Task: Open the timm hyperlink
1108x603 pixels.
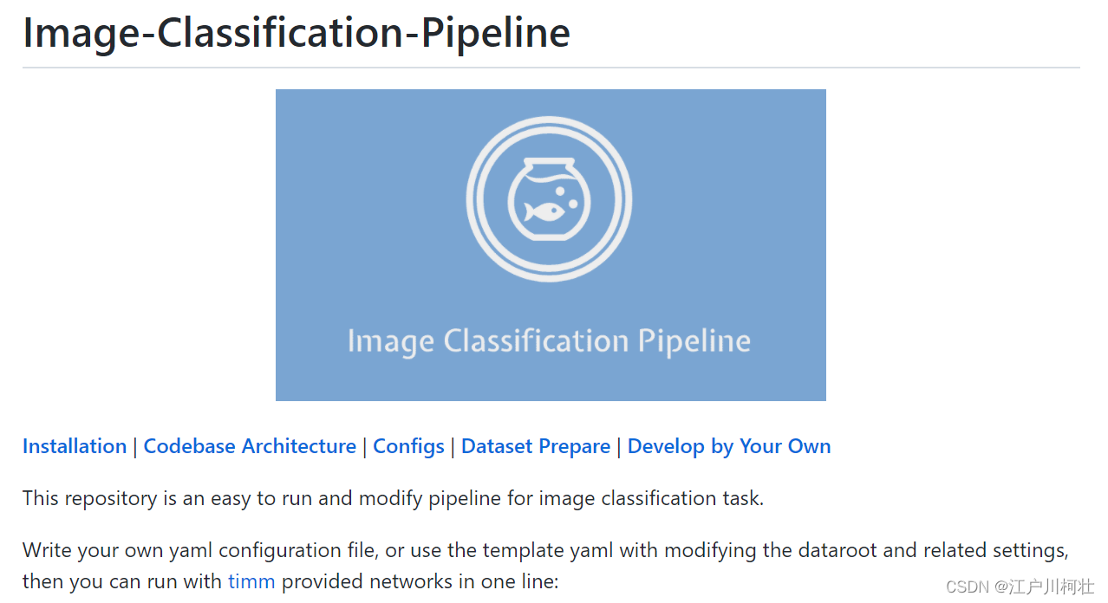Action: (x=251, y=581)
